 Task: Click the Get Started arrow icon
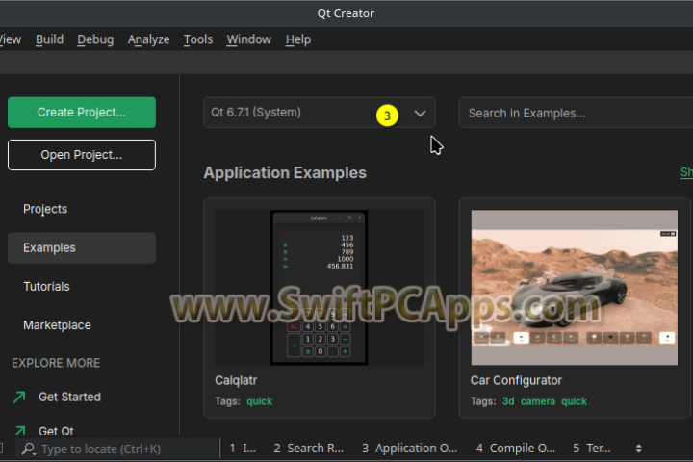(19, 397)
